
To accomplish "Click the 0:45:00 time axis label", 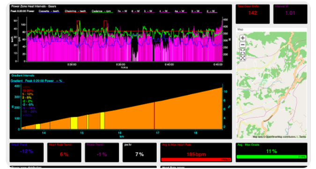I will tap(218, 64).
